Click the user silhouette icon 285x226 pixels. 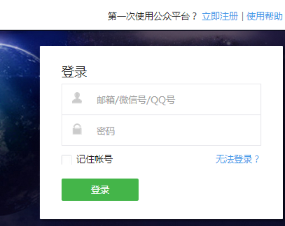(x=77, y=98)
